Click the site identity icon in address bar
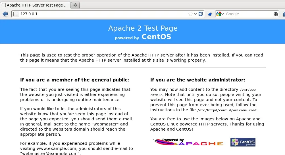Image resolution: width=285 pixels, height=155 pixels. tap(15, 14)
